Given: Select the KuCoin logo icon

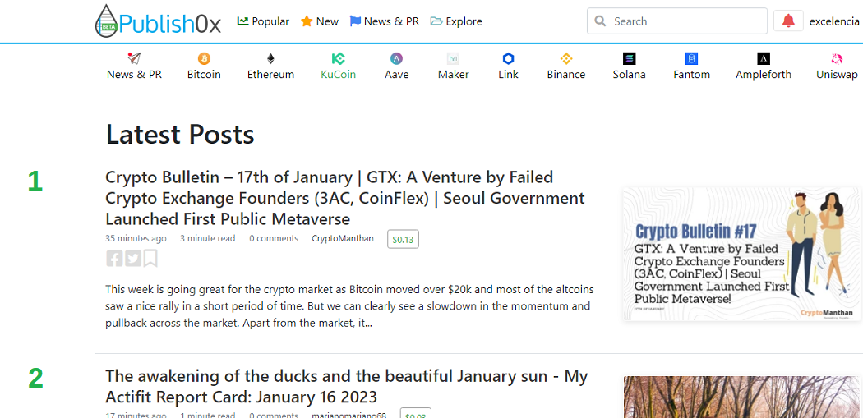Looking at the screenshot, I should point(338,58).
